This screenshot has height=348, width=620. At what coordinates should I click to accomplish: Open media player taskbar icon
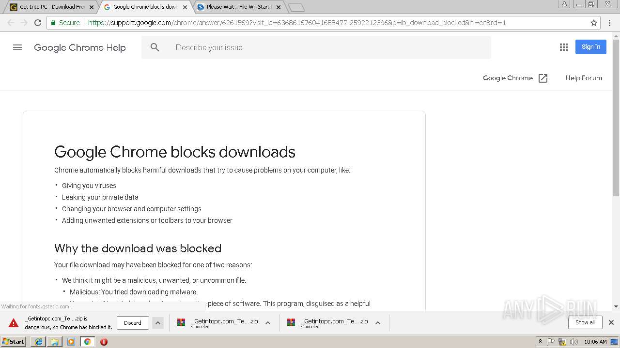click(x=71, y=342)
